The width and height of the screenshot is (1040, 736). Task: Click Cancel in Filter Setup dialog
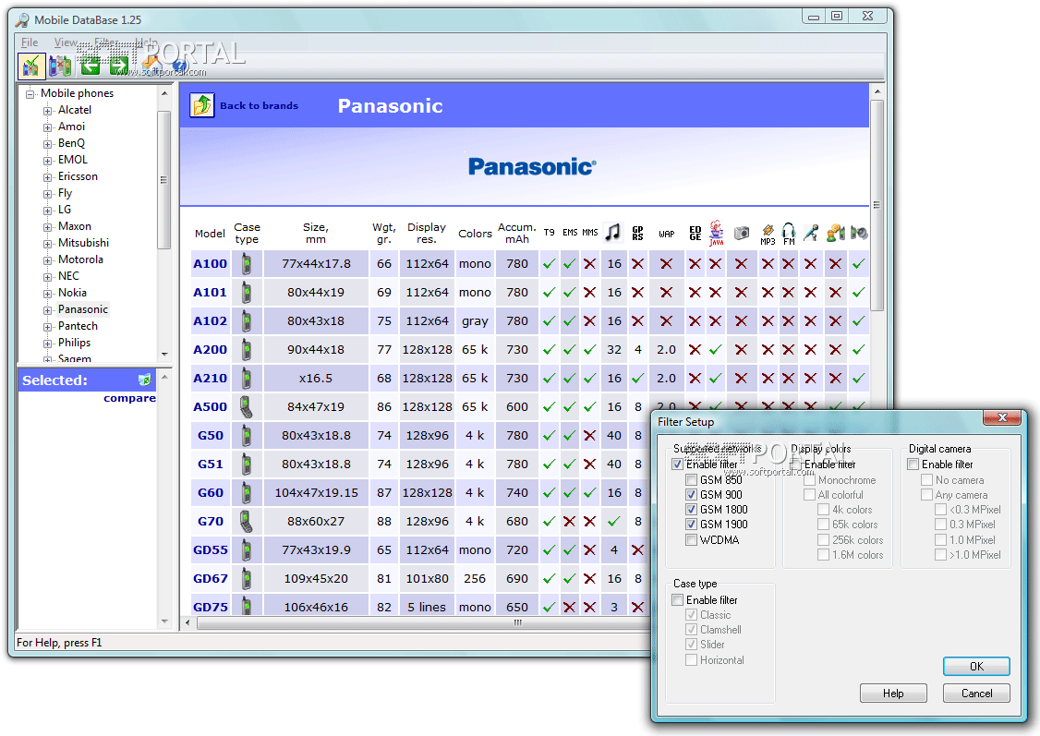pyautogui.click(x=976, y=693)
